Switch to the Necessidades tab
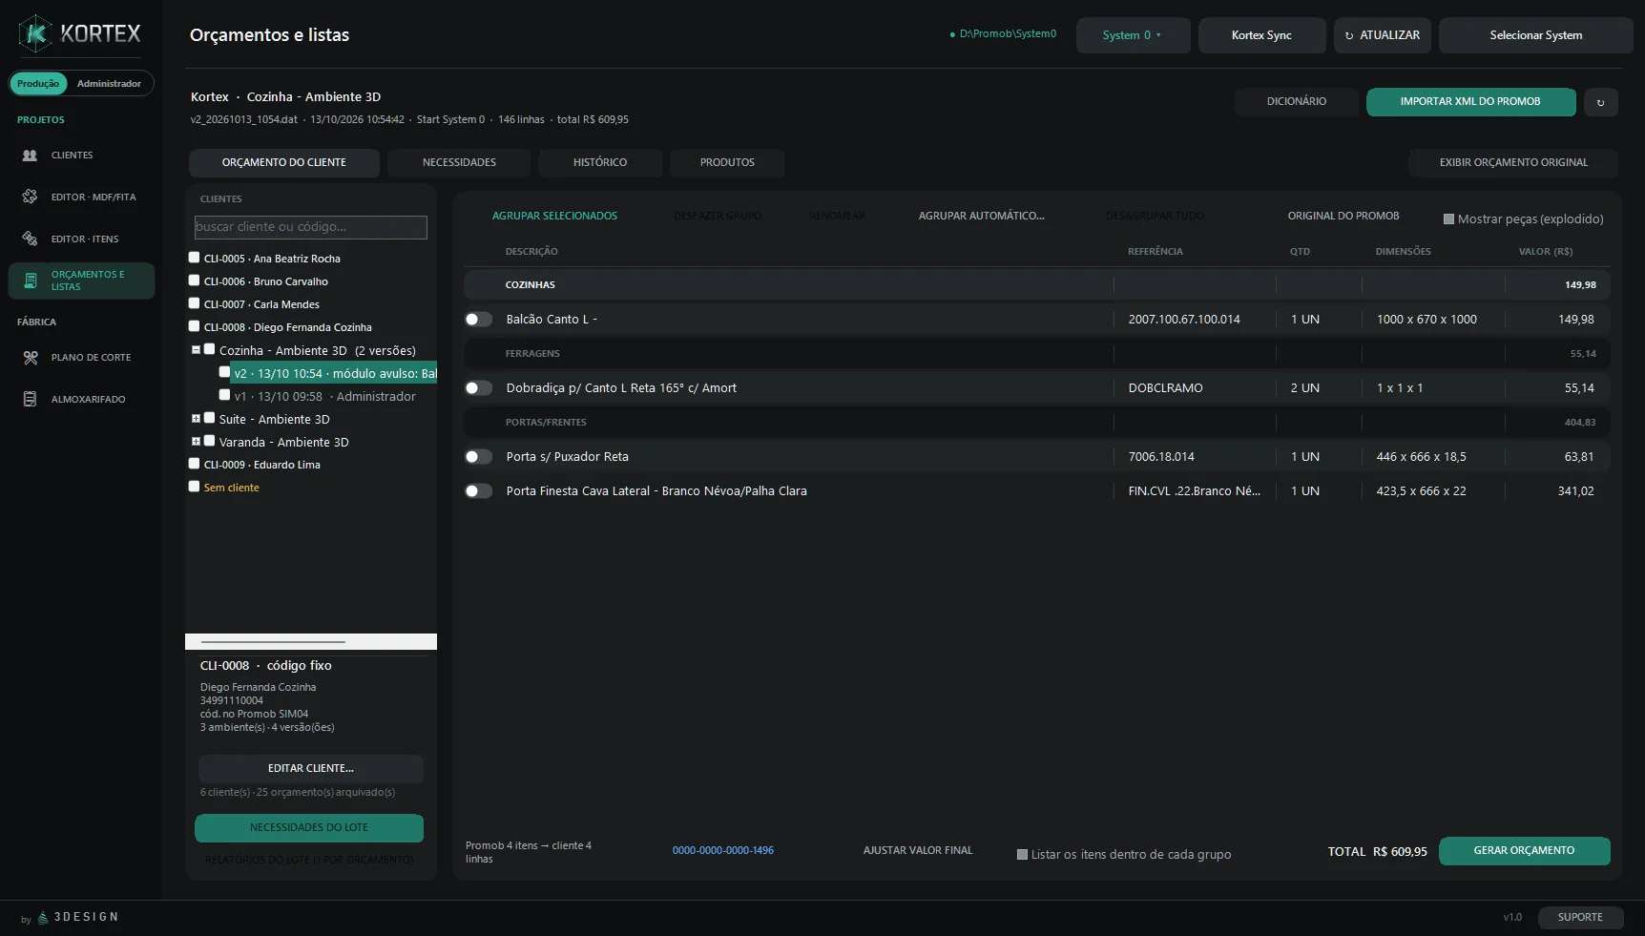The height and width of the screenshot is (936, 1645). coord(459,162)
